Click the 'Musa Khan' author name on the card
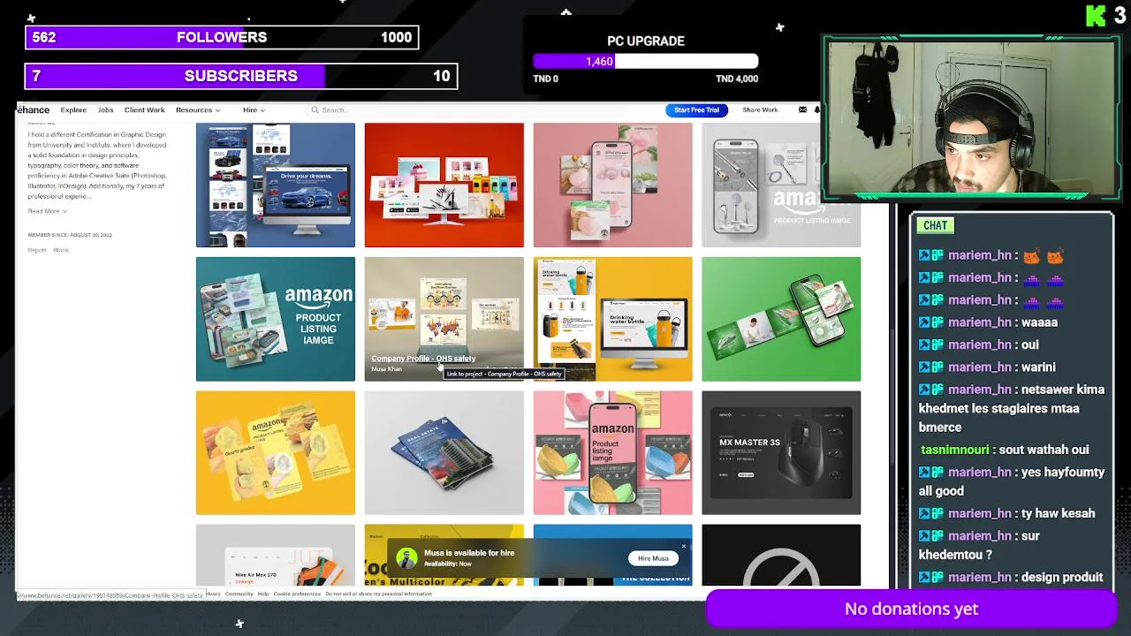Viewport: 1131px width, 636px height. (x=386, y=369)
